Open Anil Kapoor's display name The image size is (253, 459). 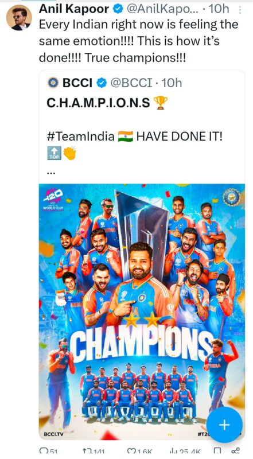[x=74, y=9]
